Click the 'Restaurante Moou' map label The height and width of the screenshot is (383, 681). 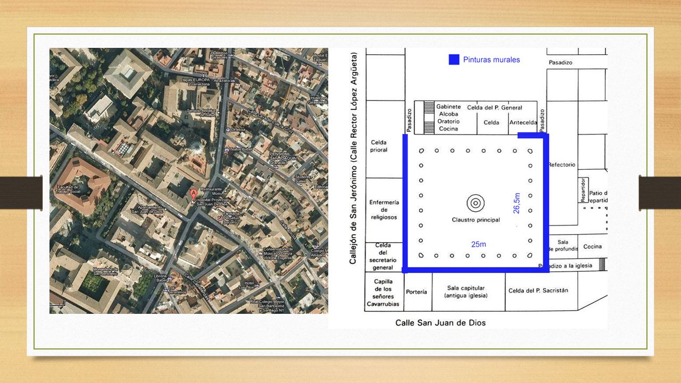[x=211, y=191]
